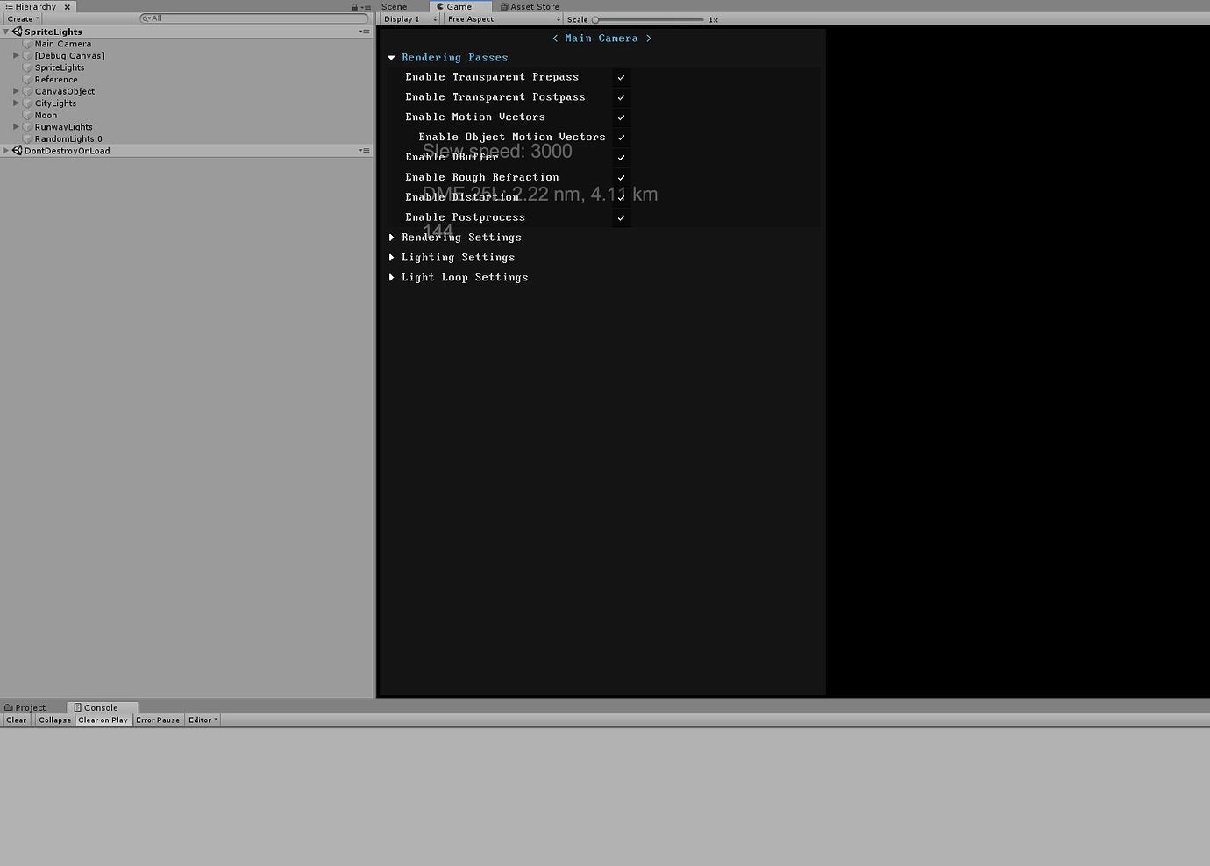The width and height of the screenshot is (1210, 866).
Task: Click the folder icon on the Project tab
Action: tap(9, 707)
